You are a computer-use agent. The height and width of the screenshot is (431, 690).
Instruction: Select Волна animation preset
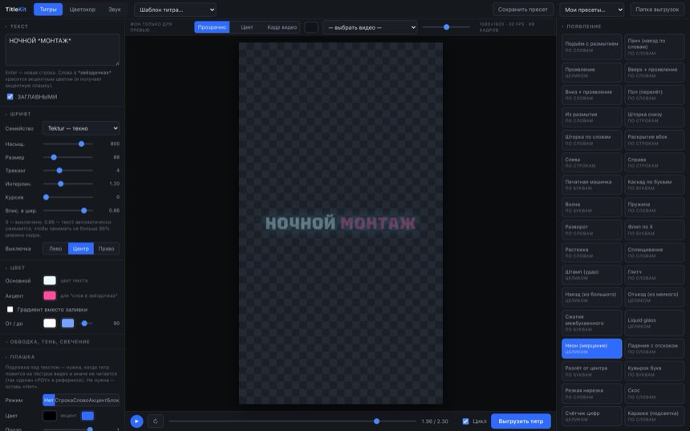591,207
